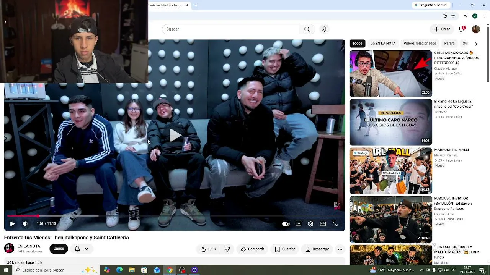490x275 pixels.
Task: Open the EN LA NOTA channel avatar
Action: point(9,248)
